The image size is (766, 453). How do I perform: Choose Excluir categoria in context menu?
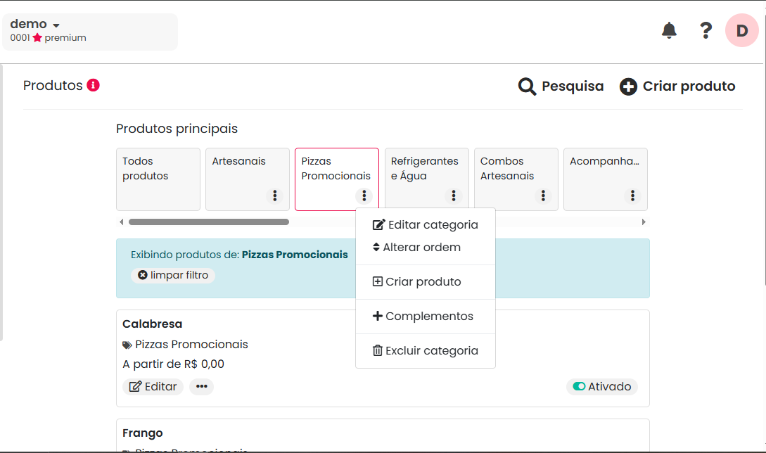(x=426, y=350)
